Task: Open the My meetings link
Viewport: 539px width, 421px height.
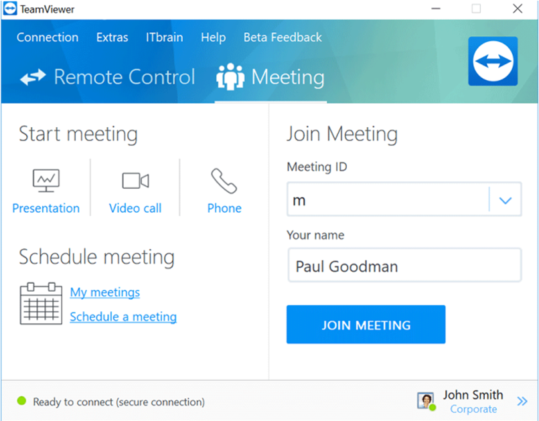Action: coord(105,292)
